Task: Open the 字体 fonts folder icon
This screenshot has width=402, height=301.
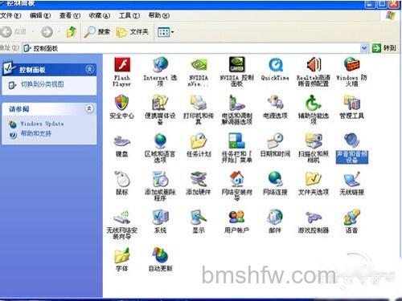Action: pos(122,255)
